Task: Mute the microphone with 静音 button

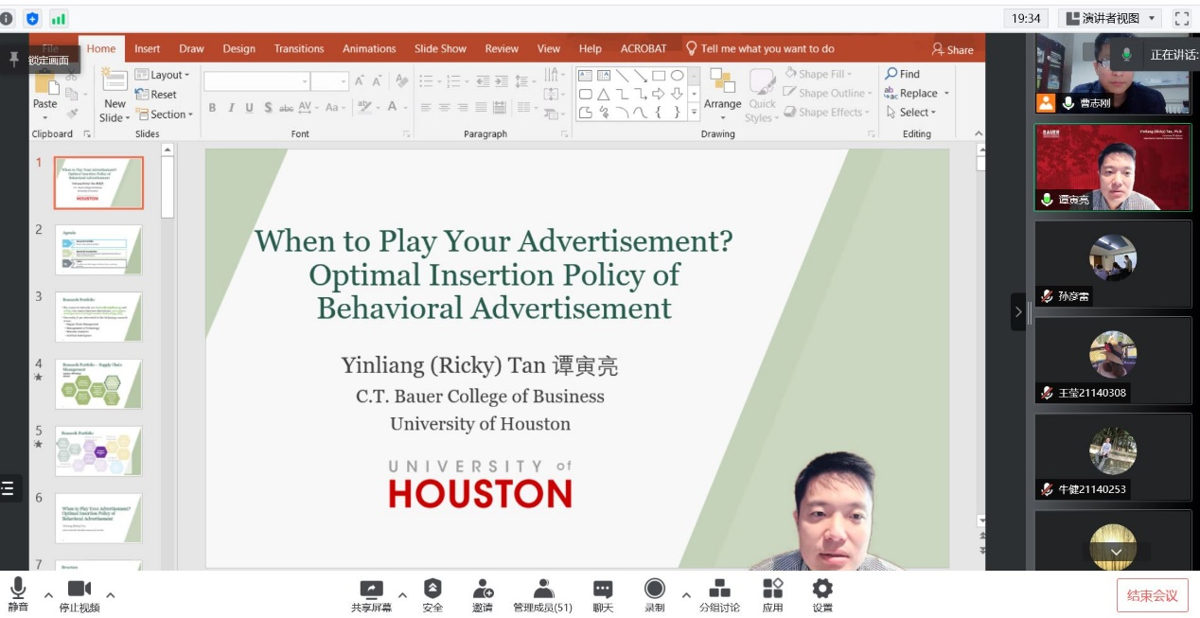Action: click(x=18, y=594)
